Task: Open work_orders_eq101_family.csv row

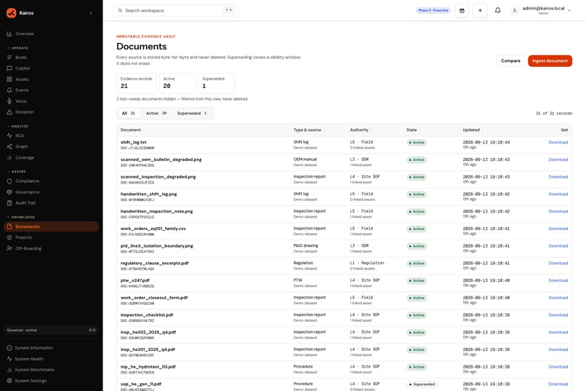Action: (344, 232)
